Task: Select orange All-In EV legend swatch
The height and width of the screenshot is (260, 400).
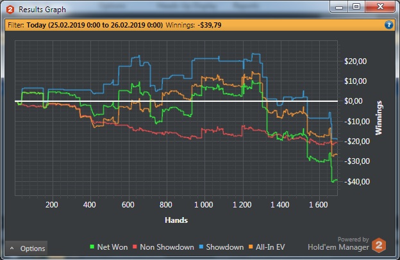Action: click(x=251, y=247)
